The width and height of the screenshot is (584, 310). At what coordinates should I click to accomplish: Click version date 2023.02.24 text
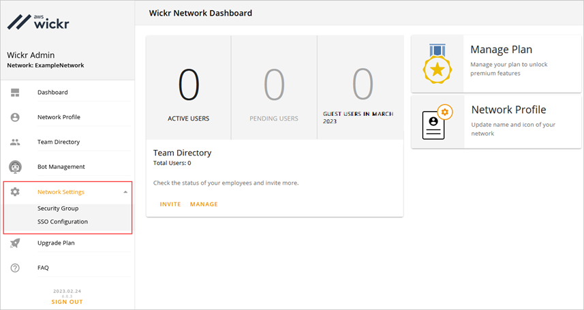click(x=67, y=292)
